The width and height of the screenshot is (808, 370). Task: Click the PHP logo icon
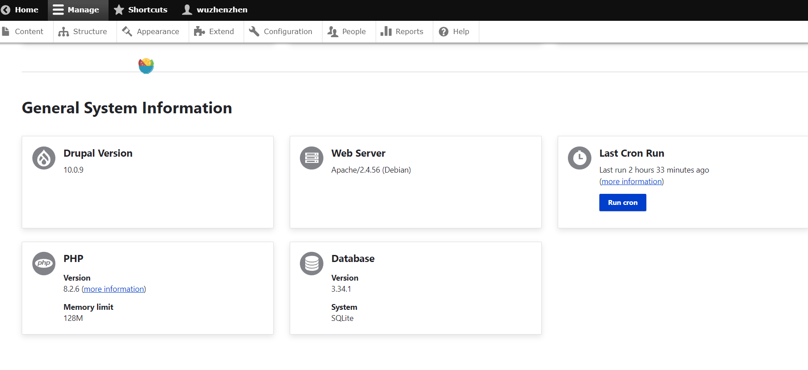click(x=44, y=263)
